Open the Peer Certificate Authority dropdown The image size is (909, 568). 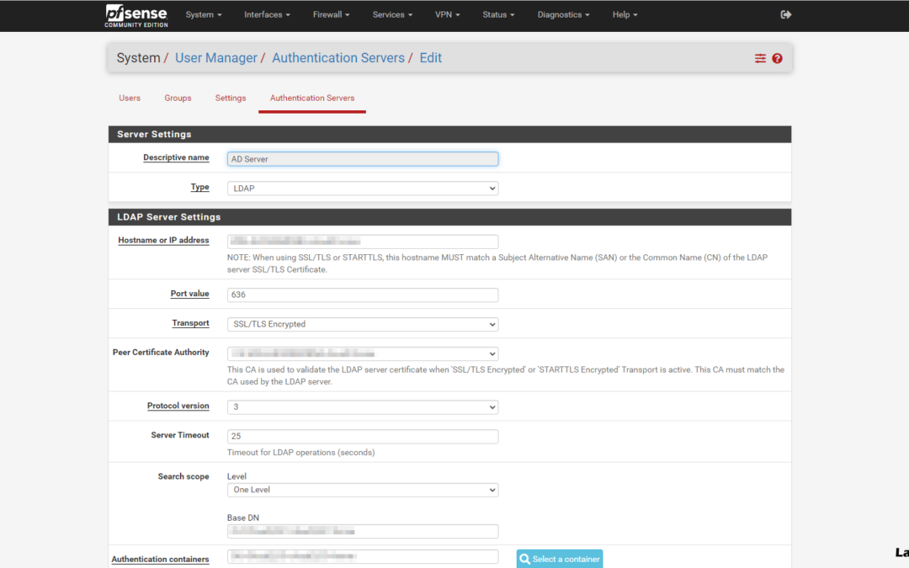362,353
